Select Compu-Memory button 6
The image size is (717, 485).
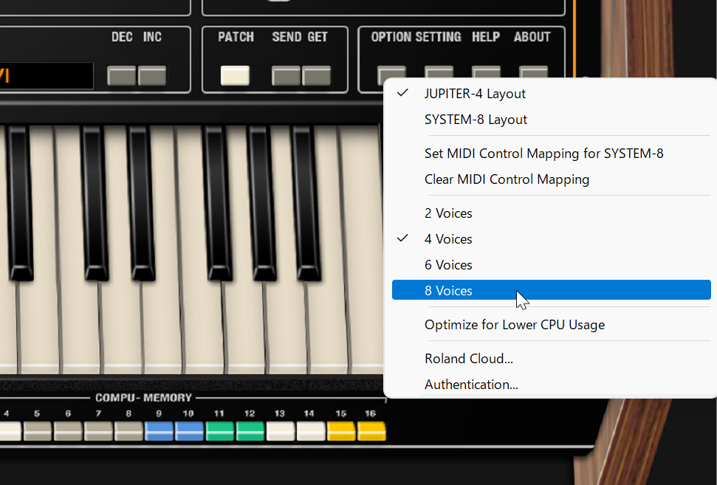68,431
